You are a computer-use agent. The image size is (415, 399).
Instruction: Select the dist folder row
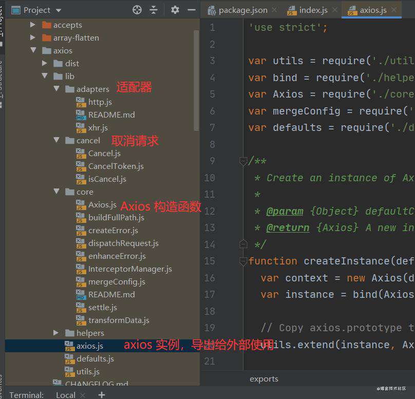[102, 64]
